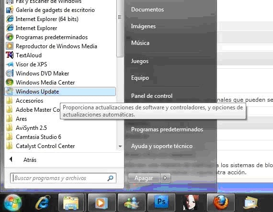
Task: Open Windows Explorer from the taskbar
Action: coord(71,202)
